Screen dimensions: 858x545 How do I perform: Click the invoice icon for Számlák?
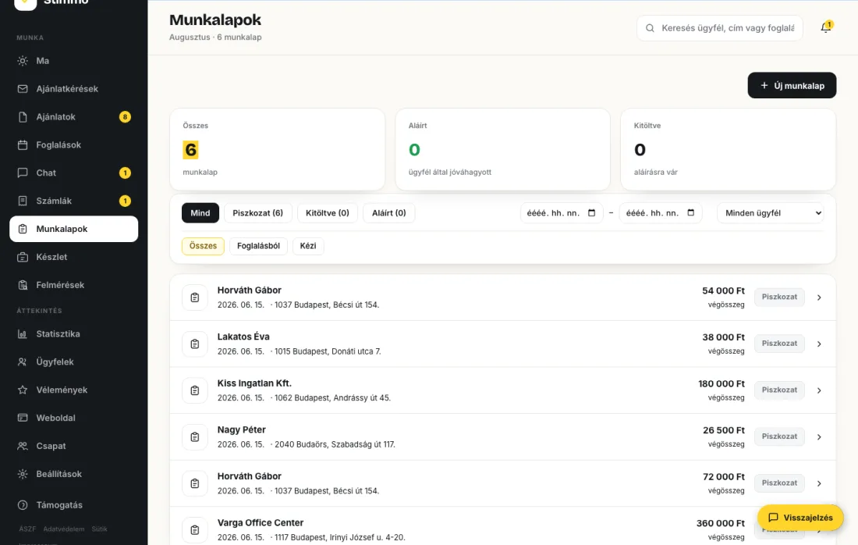tap(23, 201)
